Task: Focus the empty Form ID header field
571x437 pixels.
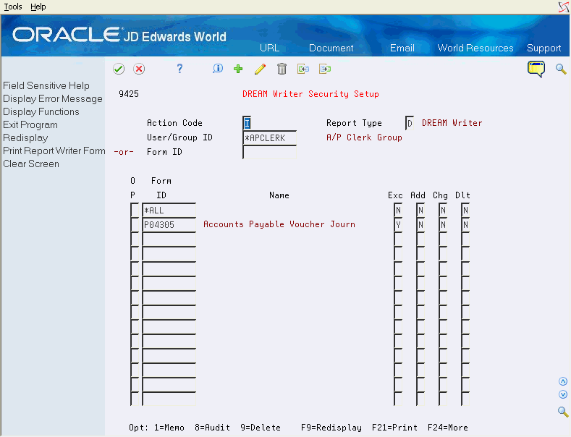Action: coord(269,152)
